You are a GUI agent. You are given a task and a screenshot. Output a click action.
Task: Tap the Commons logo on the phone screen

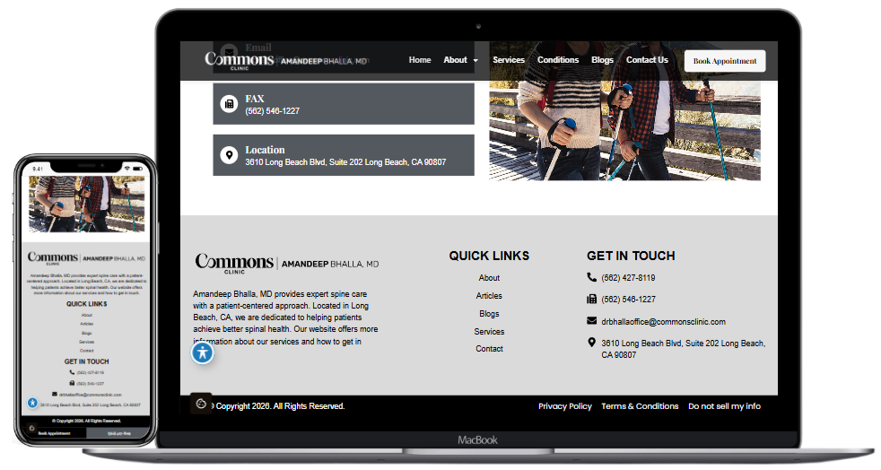pos(86,258)
